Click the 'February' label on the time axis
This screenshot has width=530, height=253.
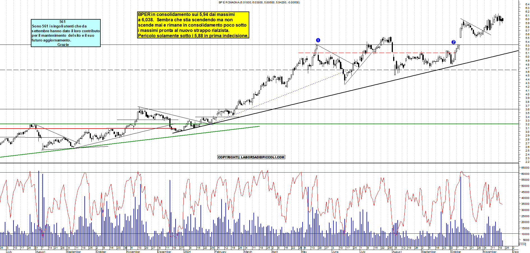coord(220,252)
